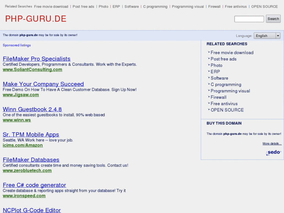Select ERP in top related searches

tap(116, 7)
